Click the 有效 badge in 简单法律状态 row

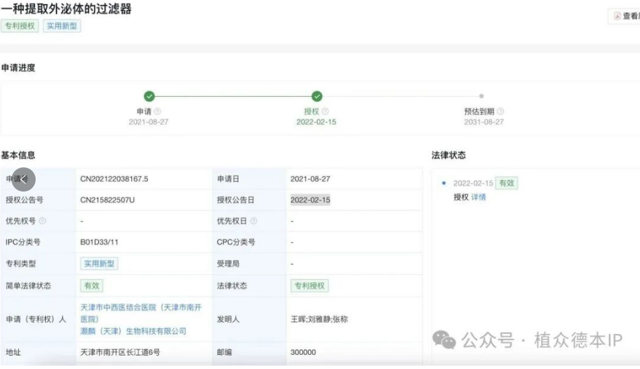tap(92, 286)
